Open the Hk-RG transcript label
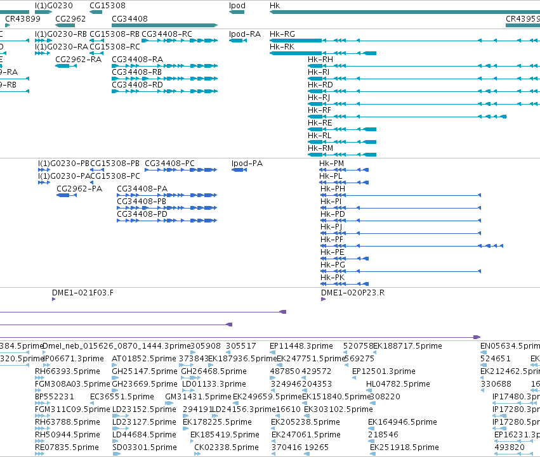Screen dimensions: 540x457 [282, 34]
